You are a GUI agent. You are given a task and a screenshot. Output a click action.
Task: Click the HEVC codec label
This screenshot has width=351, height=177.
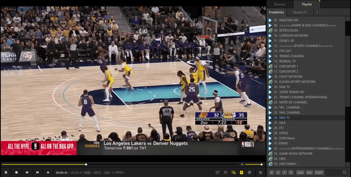[x=97, y=173]
